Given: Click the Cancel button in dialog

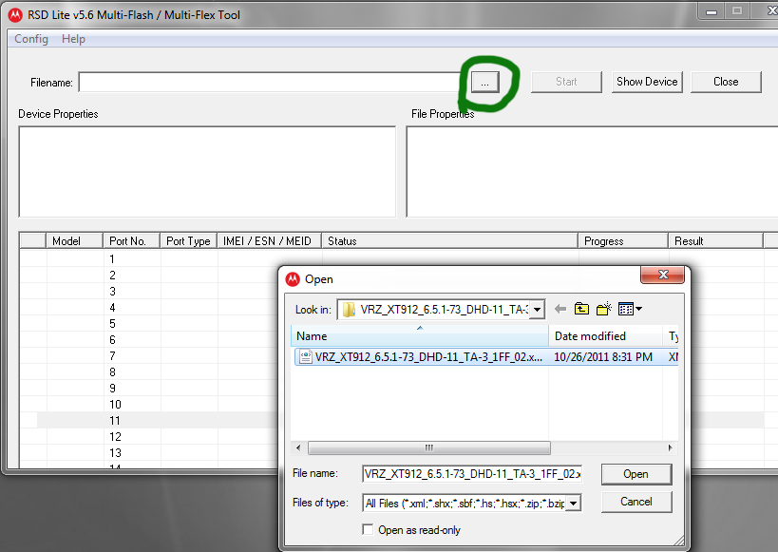Looking at the screenshot, I should pos(636,502).
